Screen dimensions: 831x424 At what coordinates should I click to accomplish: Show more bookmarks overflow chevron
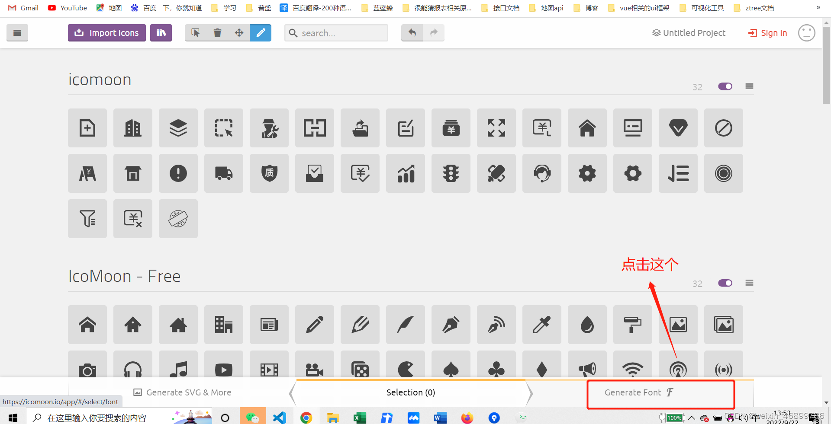tap(818, 7)
